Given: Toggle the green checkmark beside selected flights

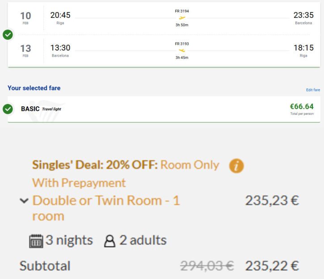Looking at the screenshot, I should click(x=8, y=35).
